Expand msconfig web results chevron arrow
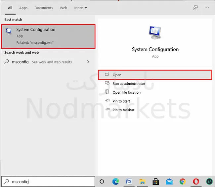The image size is (215, 187). pyautogui.click(x=88, y=62)
